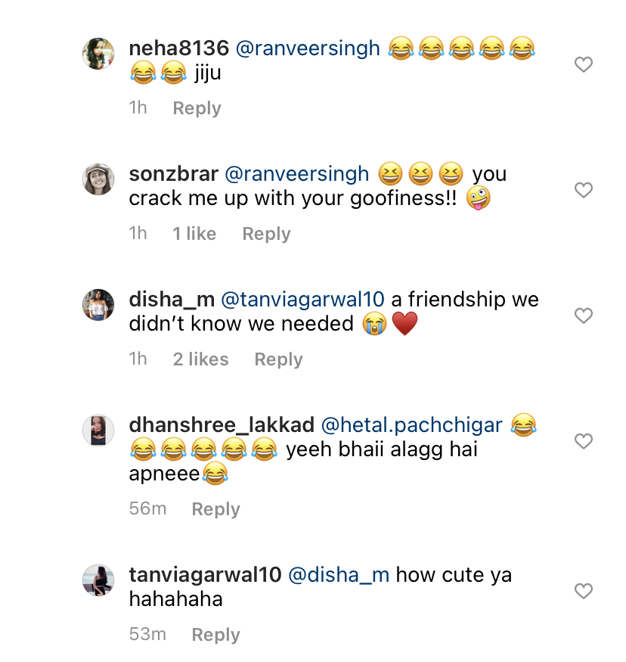Viewport: 626px width, 662px height.
Task: Tap the heart beside dhanshree_lakkad's comment
Action: pyautogui.click(x=583, y=441)
